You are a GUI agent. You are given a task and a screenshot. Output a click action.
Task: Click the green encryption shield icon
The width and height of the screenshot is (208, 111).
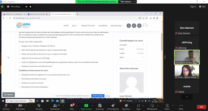2,6
